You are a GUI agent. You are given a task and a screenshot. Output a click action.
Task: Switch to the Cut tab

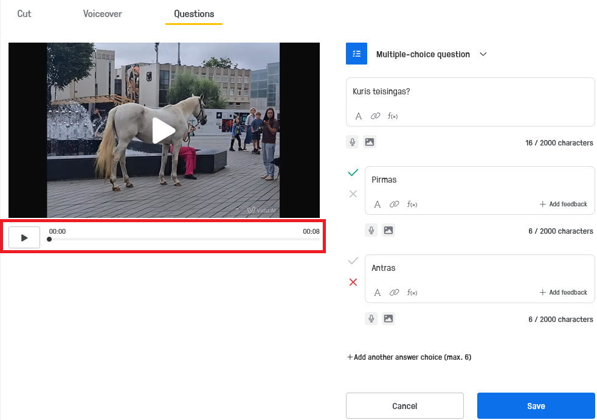coord(24,13)
